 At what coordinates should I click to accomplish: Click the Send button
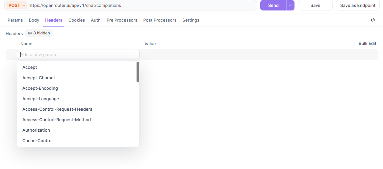coord(273,5)
